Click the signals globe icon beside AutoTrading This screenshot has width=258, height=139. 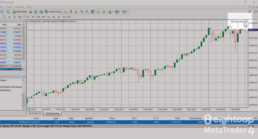click(41, 12)
